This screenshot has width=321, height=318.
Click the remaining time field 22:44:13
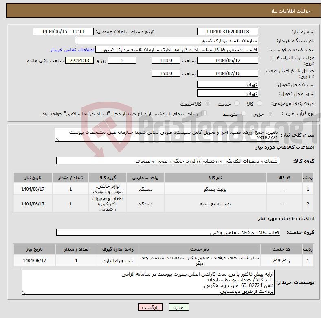coord(79,60)
